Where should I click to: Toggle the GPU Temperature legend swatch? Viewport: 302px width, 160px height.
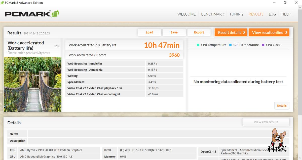pyautogui.click(x=230, y=45)
